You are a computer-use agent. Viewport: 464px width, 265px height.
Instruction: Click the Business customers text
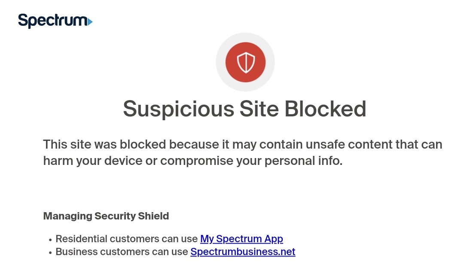[122, 252]
